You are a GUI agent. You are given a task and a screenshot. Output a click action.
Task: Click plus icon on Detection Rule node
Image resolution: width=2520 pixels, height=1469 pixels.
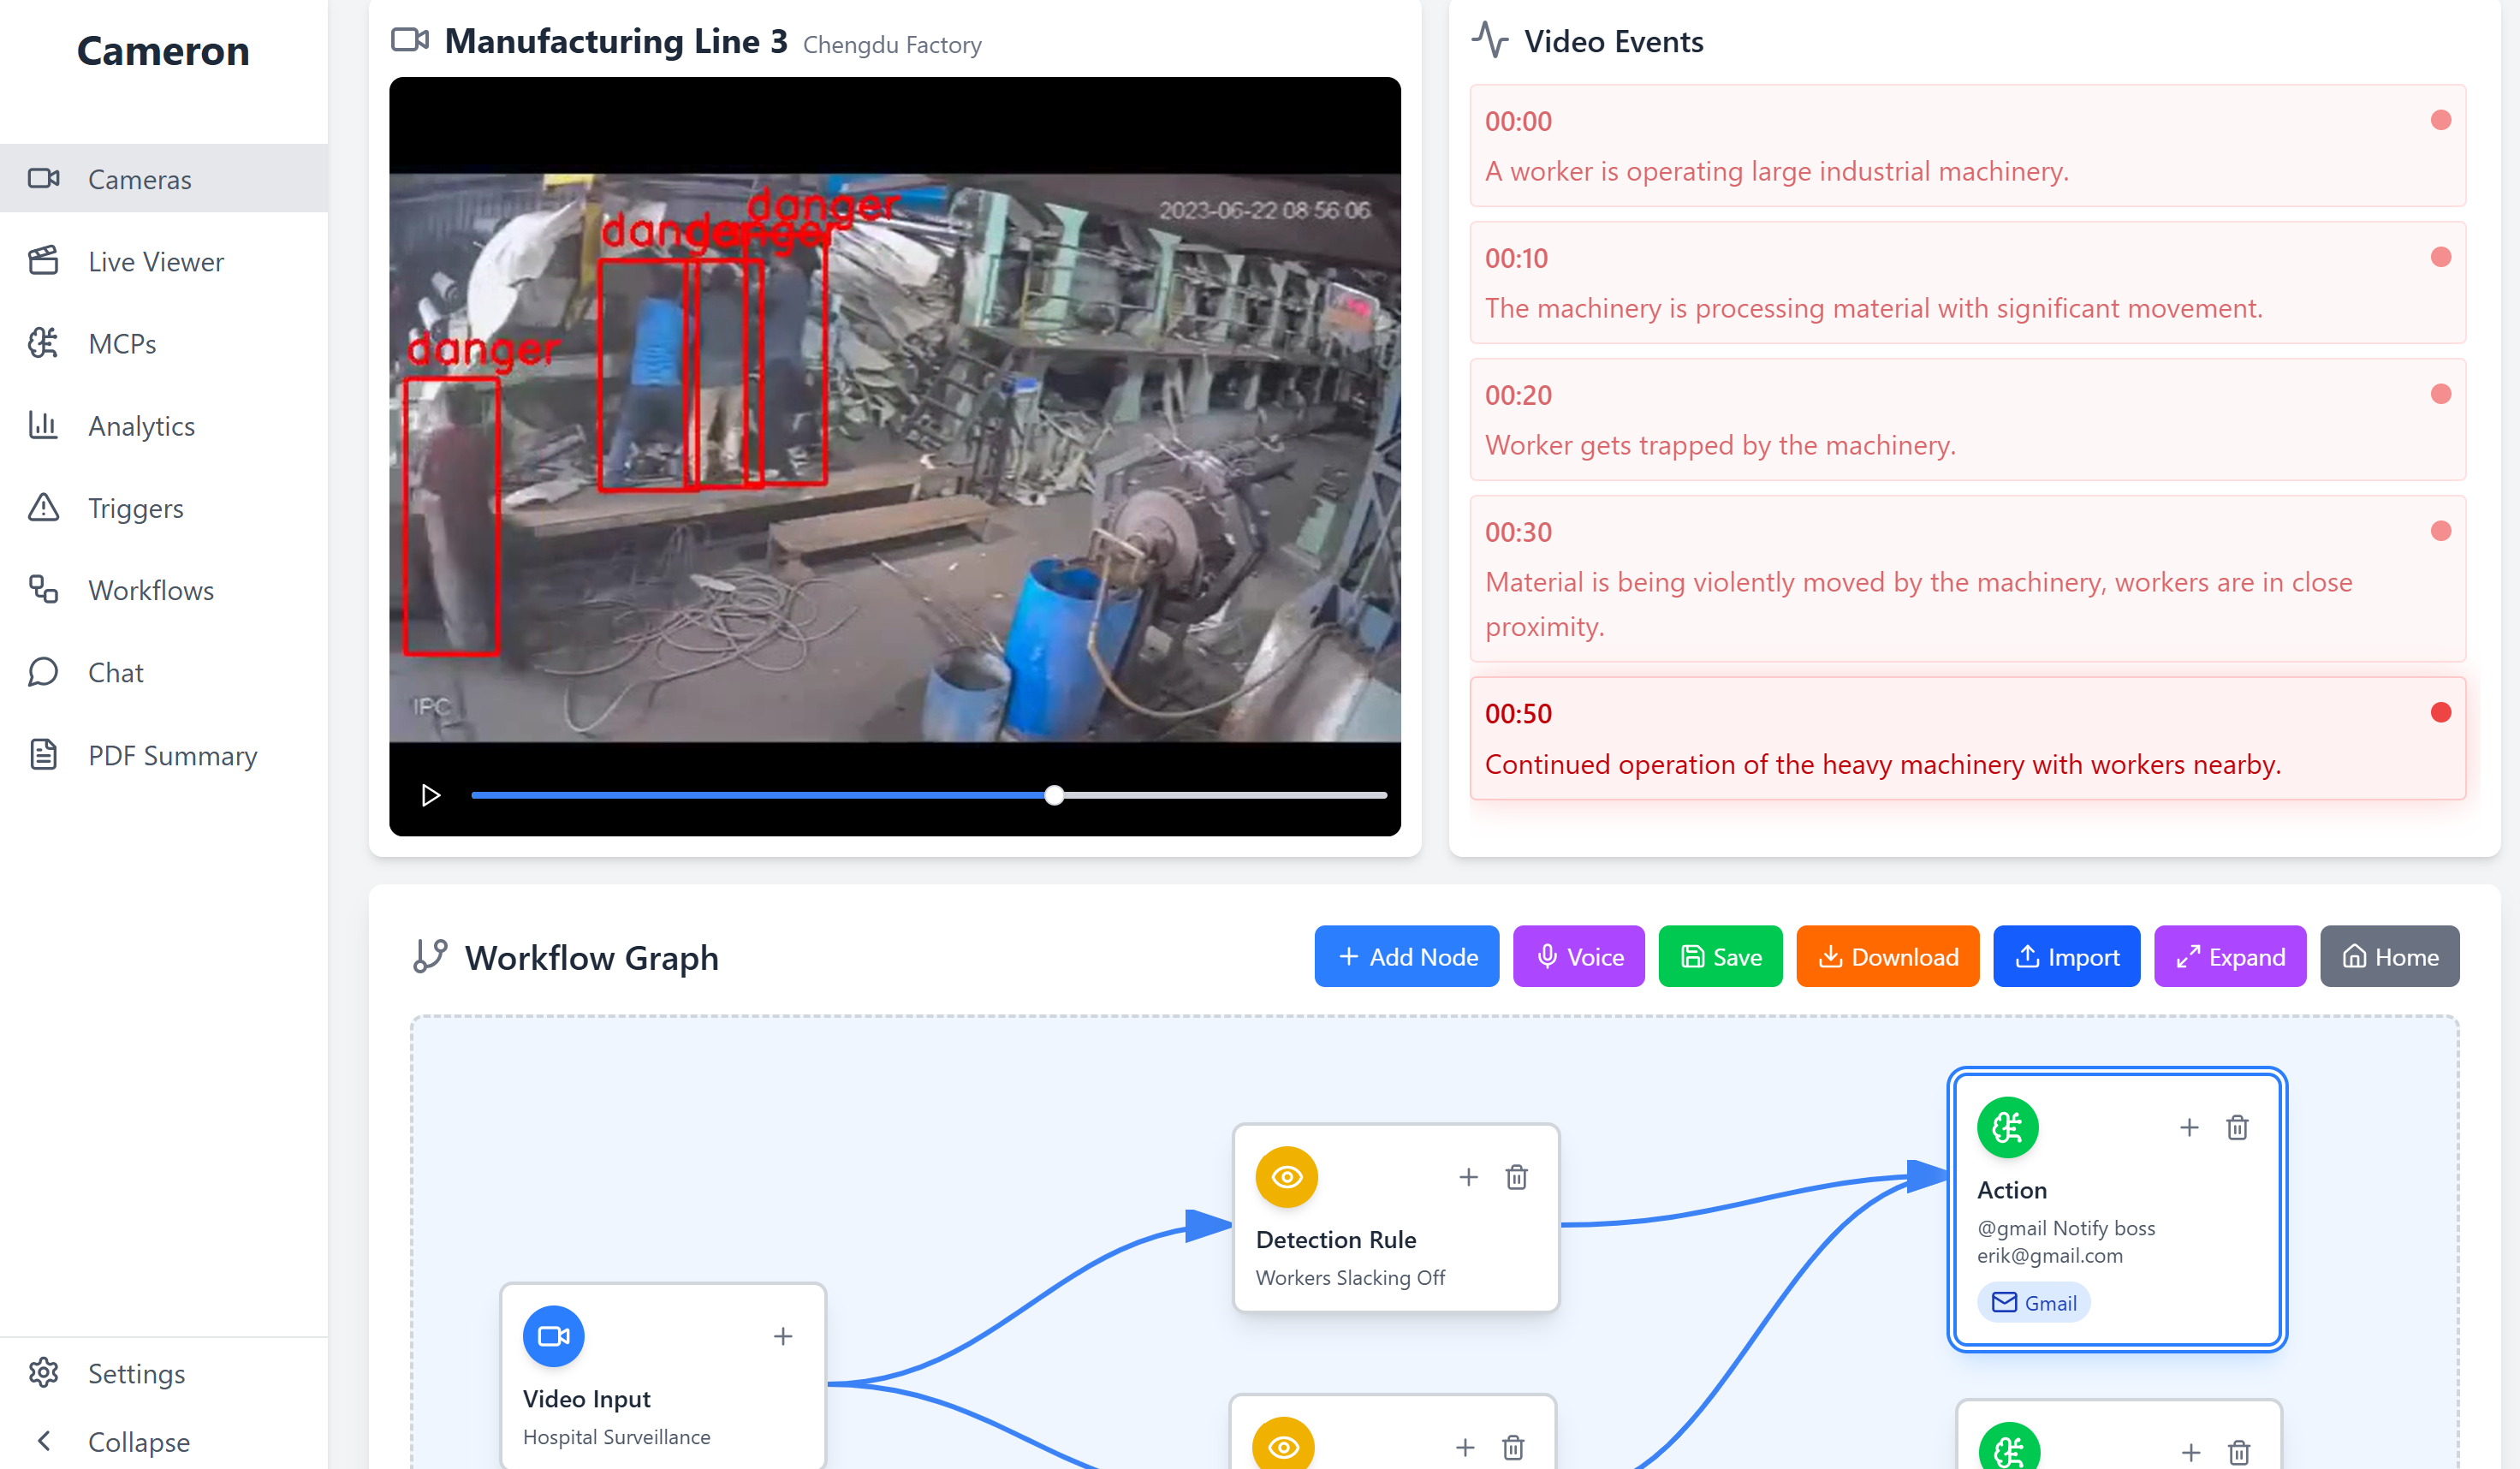1467,1177
